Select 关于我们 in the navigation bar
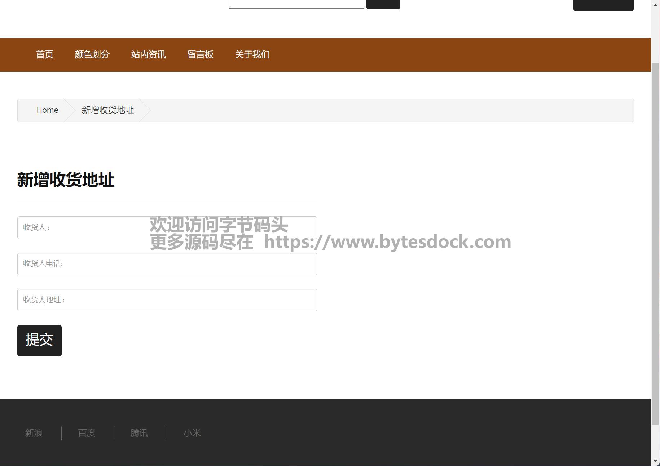 tap(252, 55)
